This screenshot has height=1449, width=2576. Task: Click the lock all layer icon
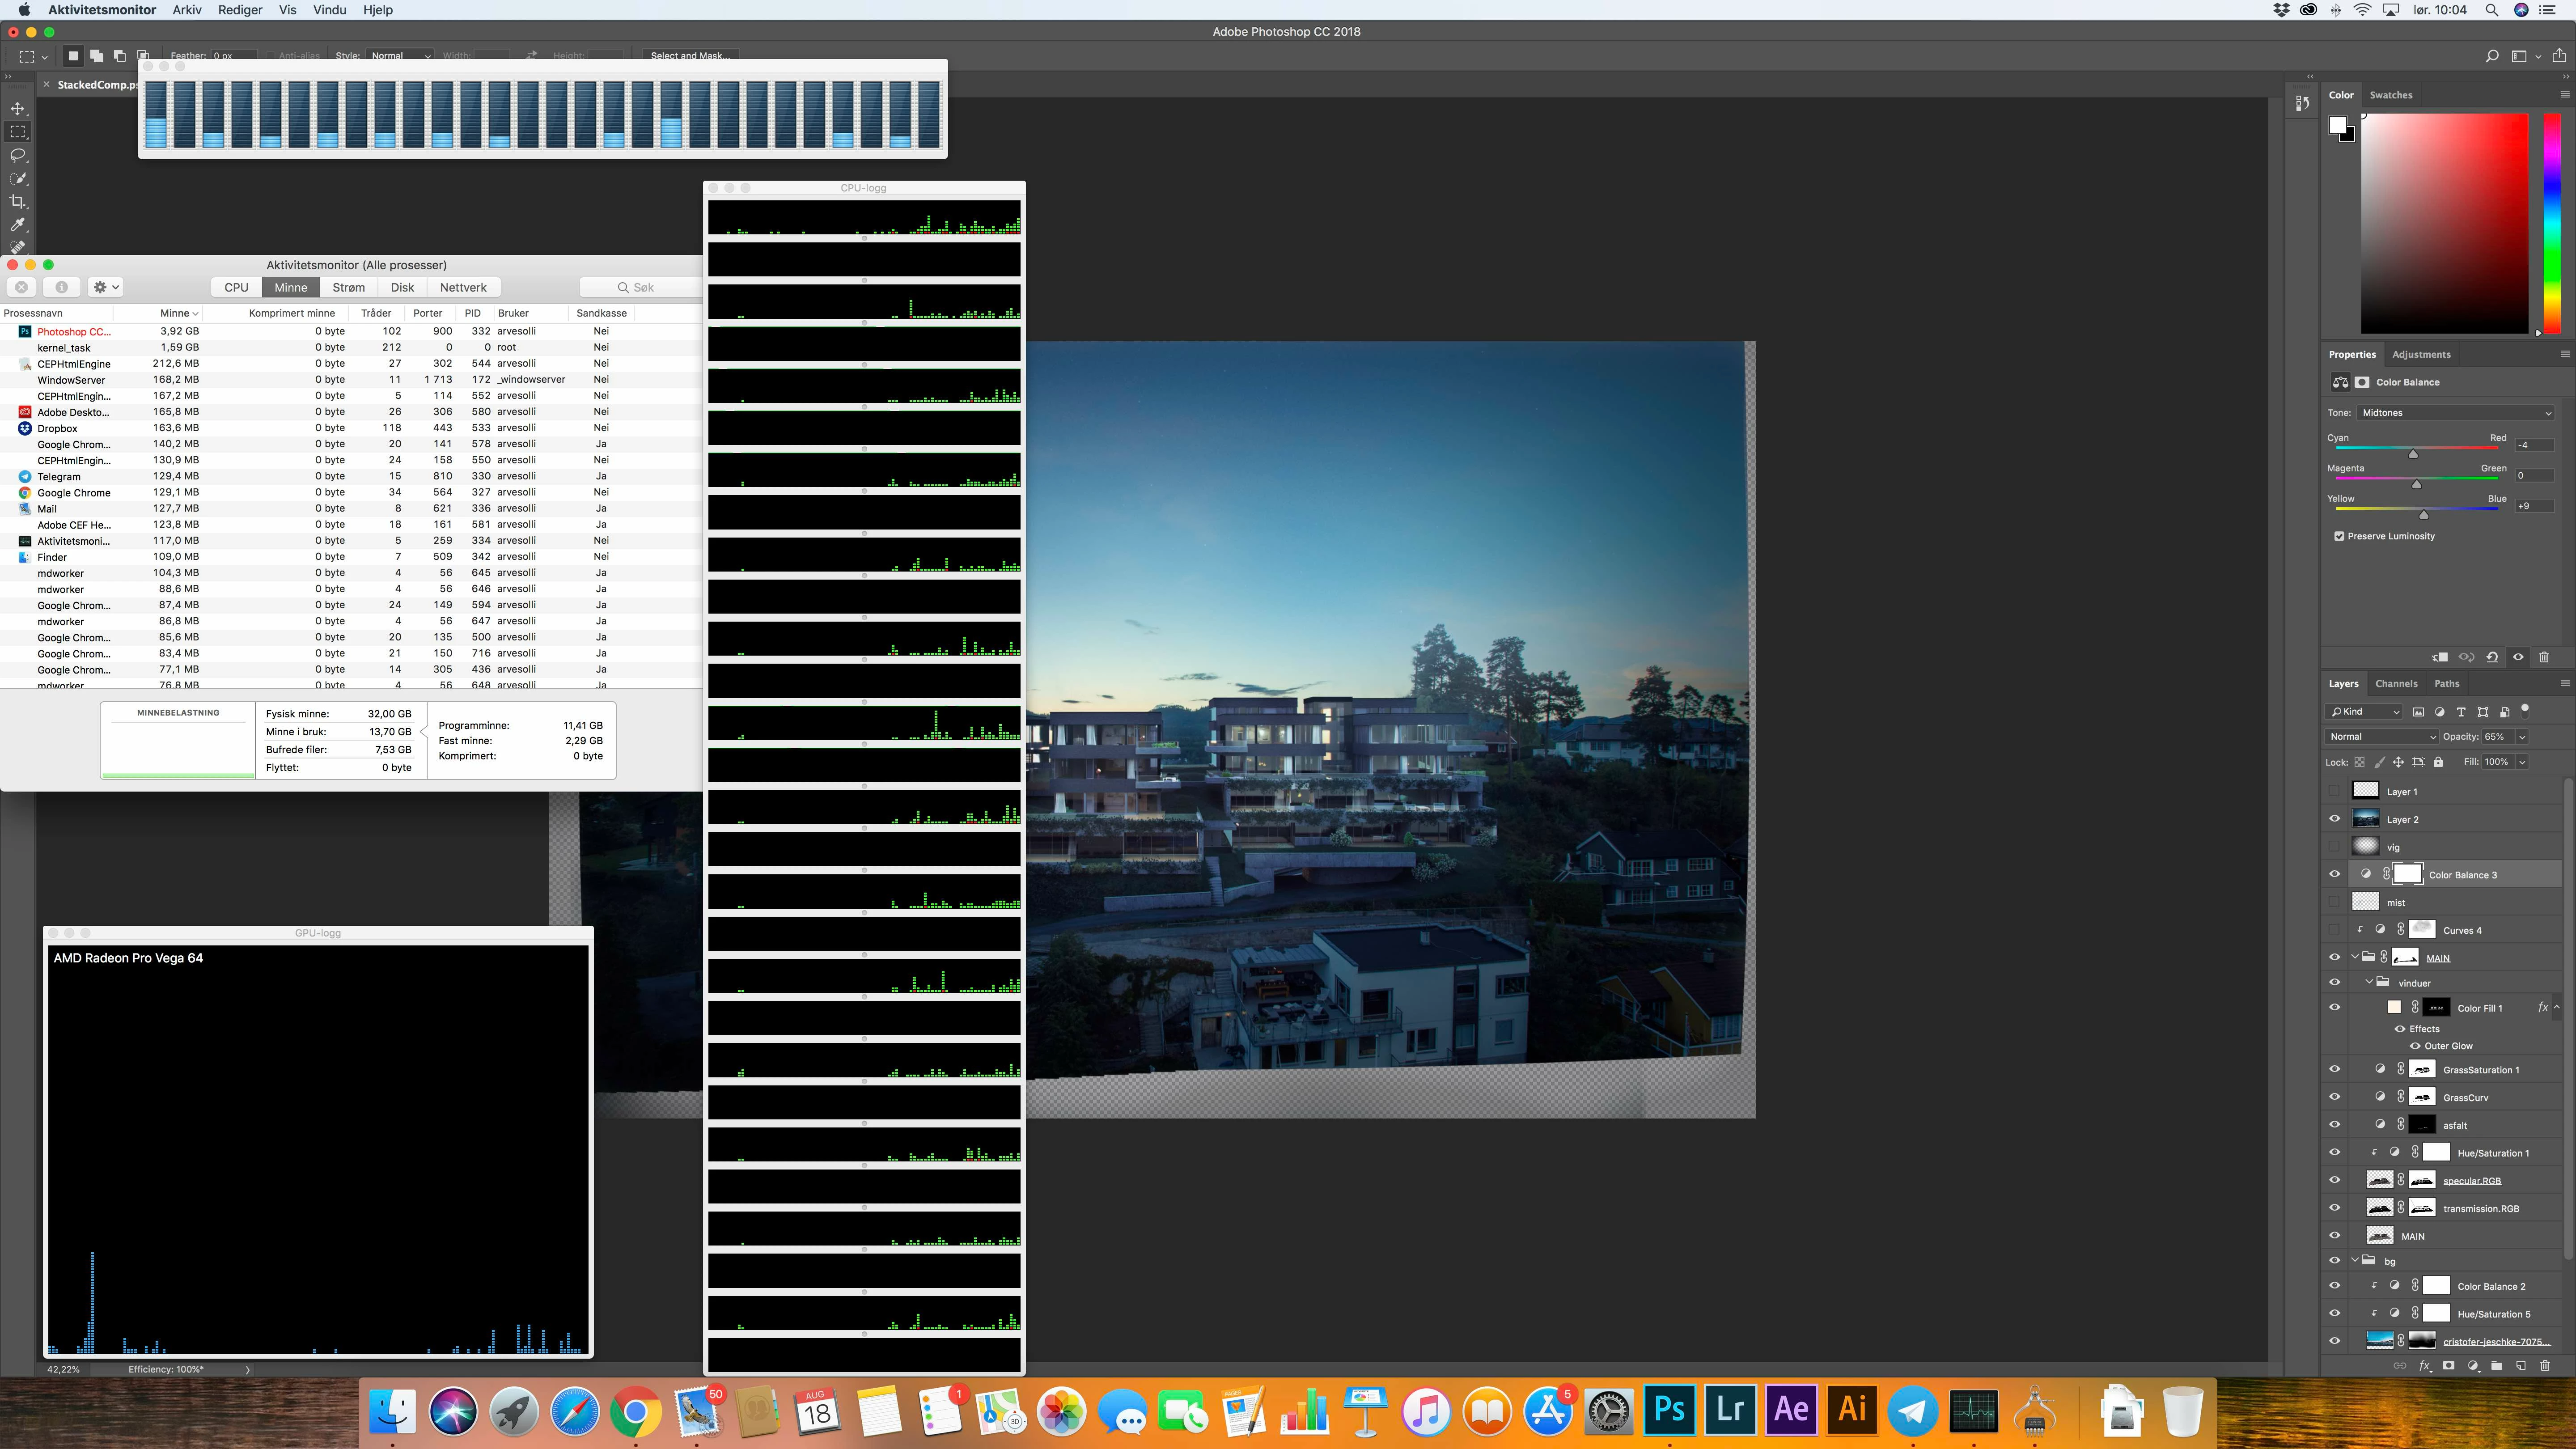(2438, 762)
